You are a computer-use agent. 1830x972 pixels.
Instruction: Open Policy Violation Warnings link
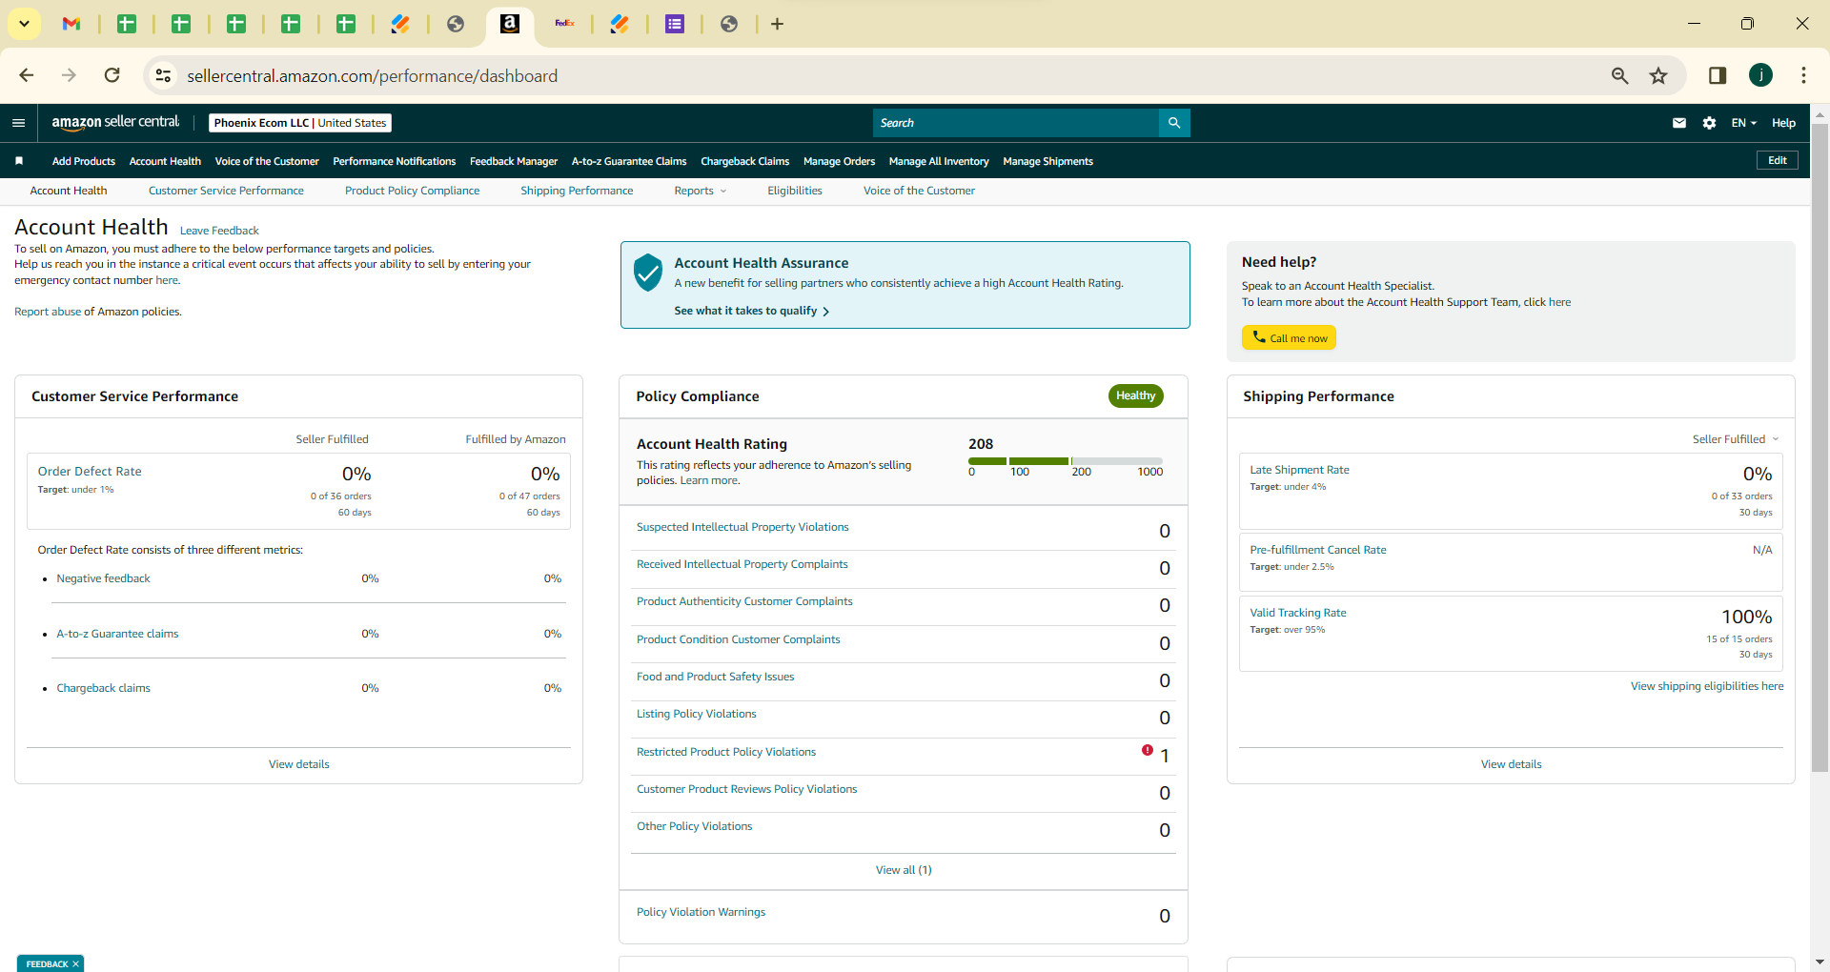[701, 912]
